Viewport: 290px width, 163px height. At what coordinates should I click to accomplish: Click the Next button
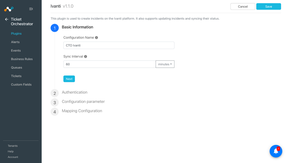pos(69,79)
